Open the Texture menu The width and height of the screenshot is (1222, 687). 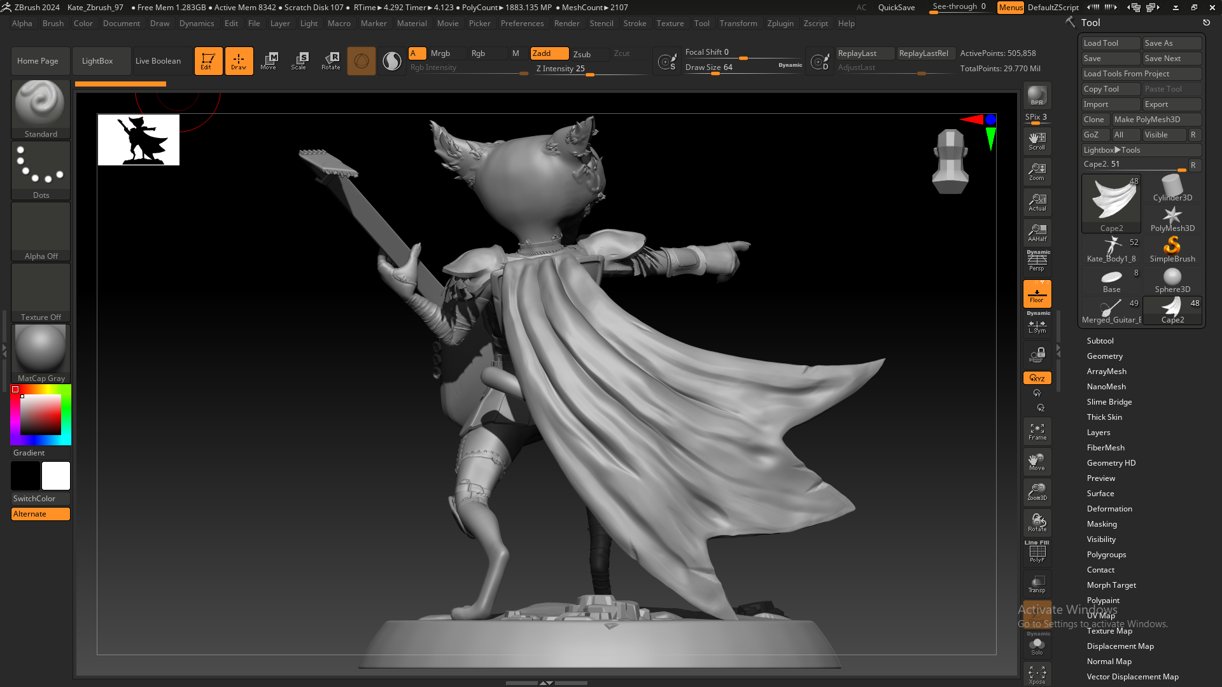coord(670,24)
